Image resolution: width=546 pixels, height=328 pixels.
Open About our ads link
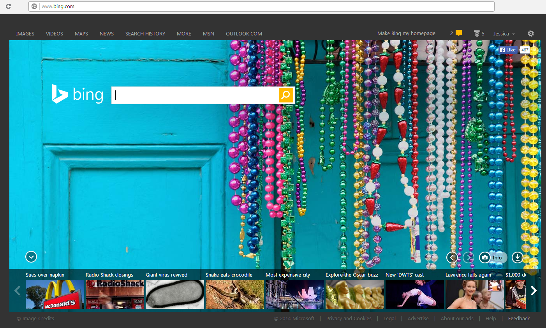[457, 318]
